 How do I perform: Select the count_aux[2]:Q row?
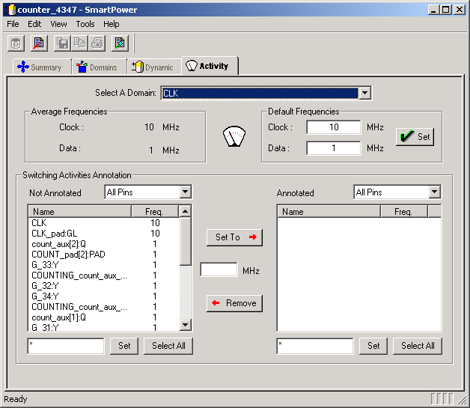(104, 244)
